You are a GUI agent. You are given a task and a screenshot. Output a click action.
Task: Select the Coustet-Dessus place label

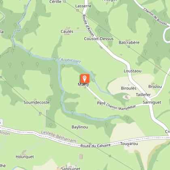click(99, 39)
